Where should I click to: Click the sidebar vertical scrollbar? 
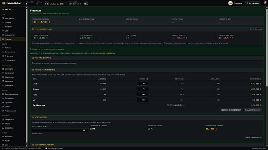[26, 76]
